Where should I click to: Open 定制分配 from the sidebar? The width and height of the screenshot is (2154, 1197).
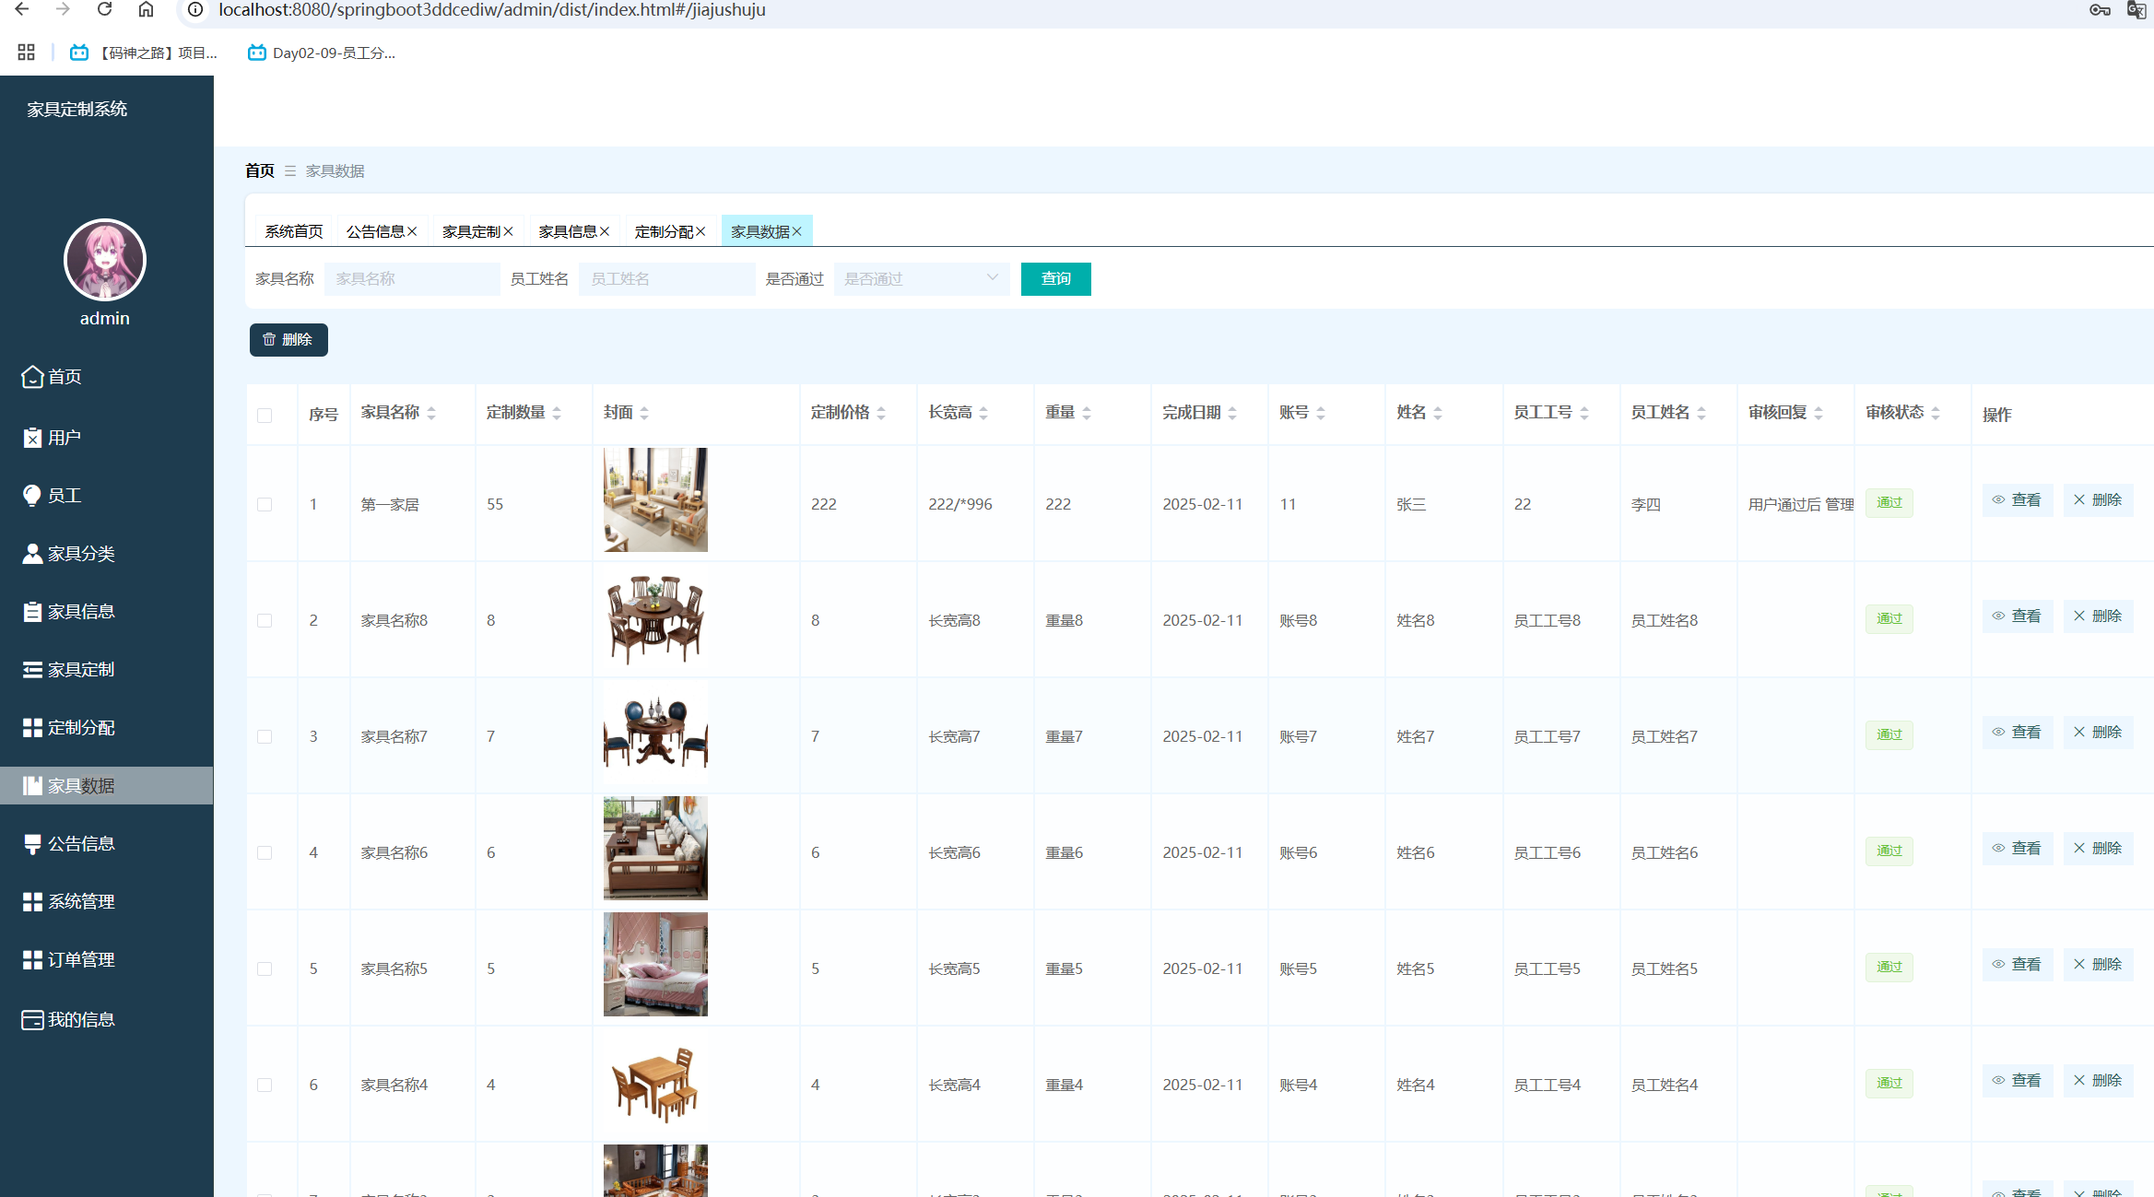pyautogui.click(x=81, y=728)
